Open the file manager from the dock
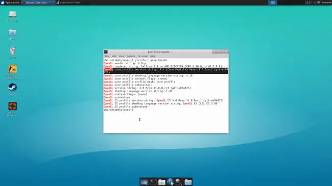The height and width of the screenshot is (186, 332). 162,182
